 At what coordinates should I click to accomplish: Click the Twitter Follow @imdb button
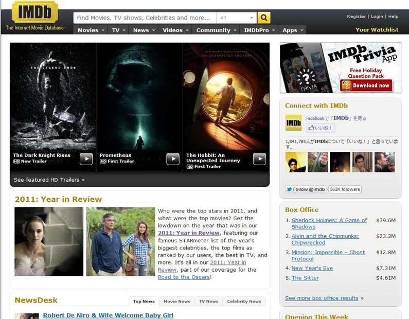click(x=306, y=189)
